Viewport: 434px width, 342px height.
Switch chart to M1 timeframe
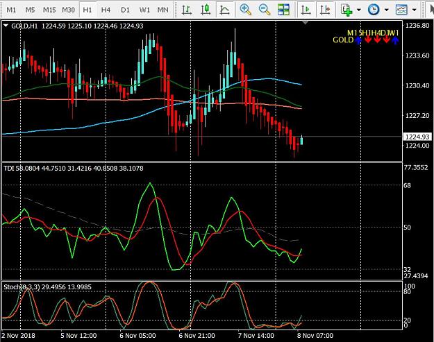[x=11, y=10]
